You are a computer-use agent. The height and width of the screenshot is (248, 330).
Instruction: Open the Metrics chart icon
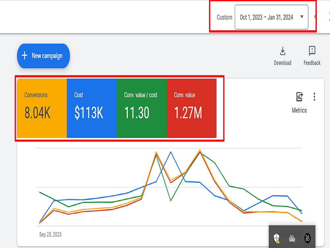[300, 97]
